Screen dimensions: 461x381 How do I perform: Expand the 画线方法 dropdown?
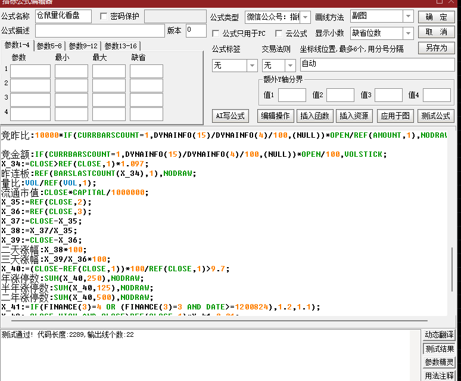[408, 16]
